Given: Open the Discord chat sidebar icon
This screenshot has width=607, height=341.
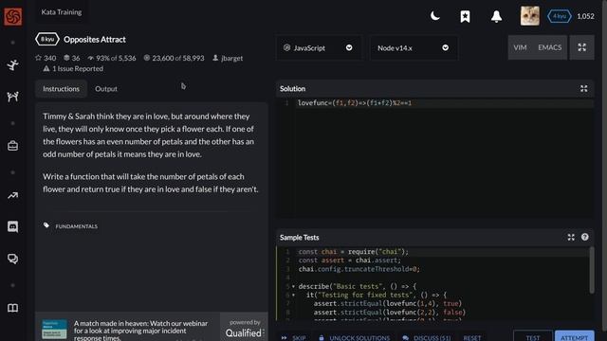Looking at the screenshot, I should pos(12,226).
